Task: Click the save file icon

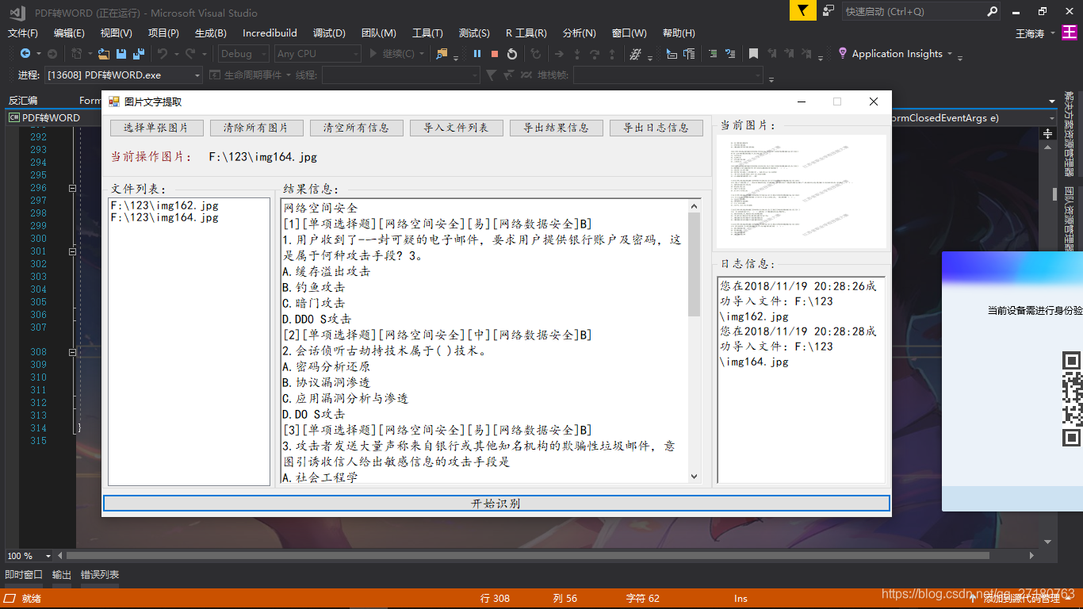Action: click(121, 54)
